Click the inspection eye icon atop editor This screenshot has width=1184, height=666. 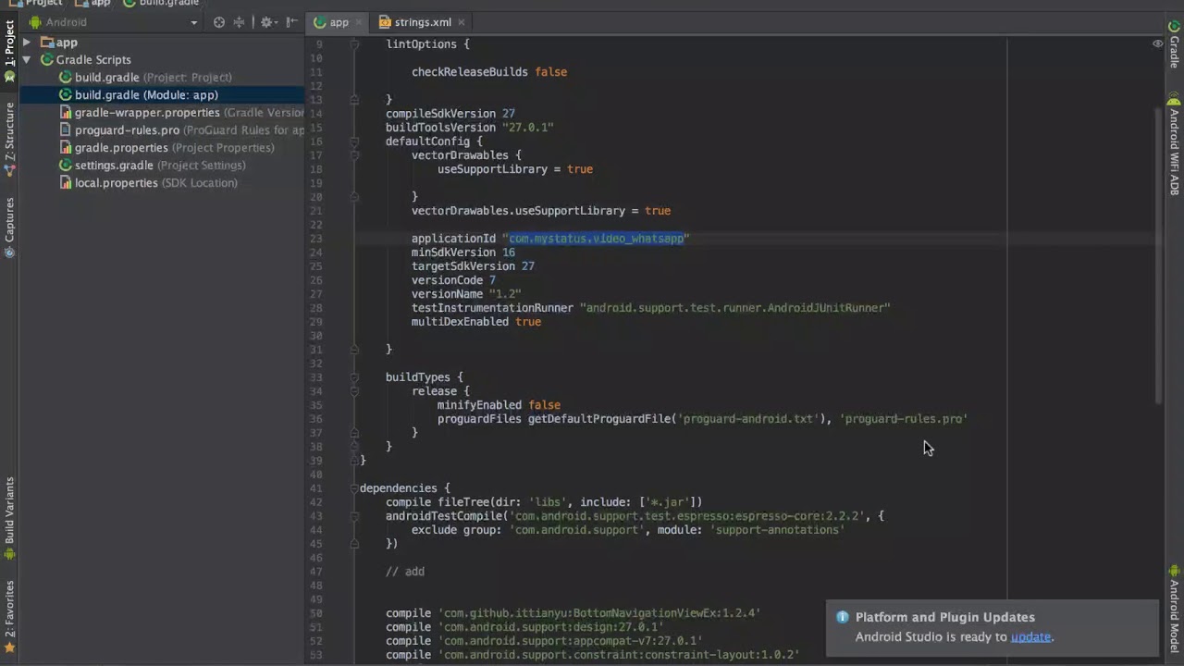[1157, 43]
